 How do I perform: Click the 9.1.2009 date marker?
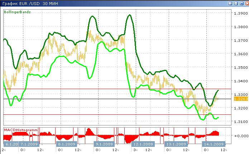(104, 144)
